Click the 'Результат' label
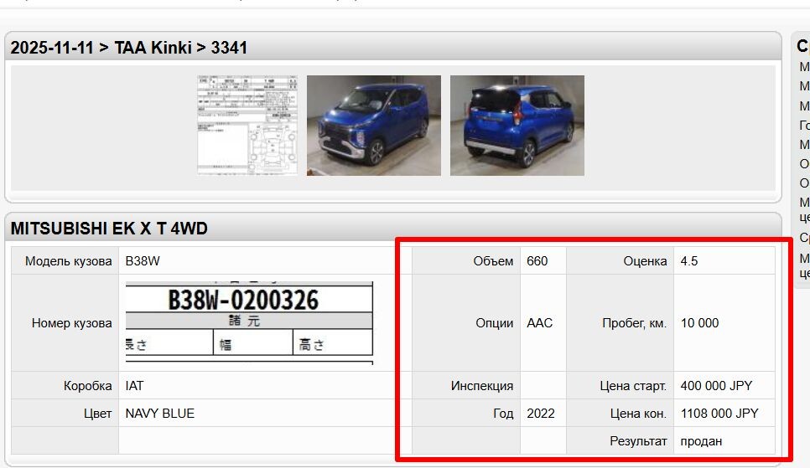This screenshot has height=468, width=810. (638, 442)
